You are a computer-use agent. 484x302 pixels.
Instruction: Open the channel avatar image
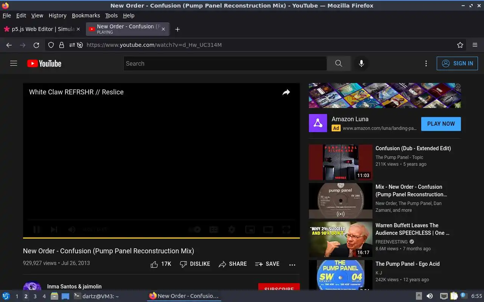32,286
